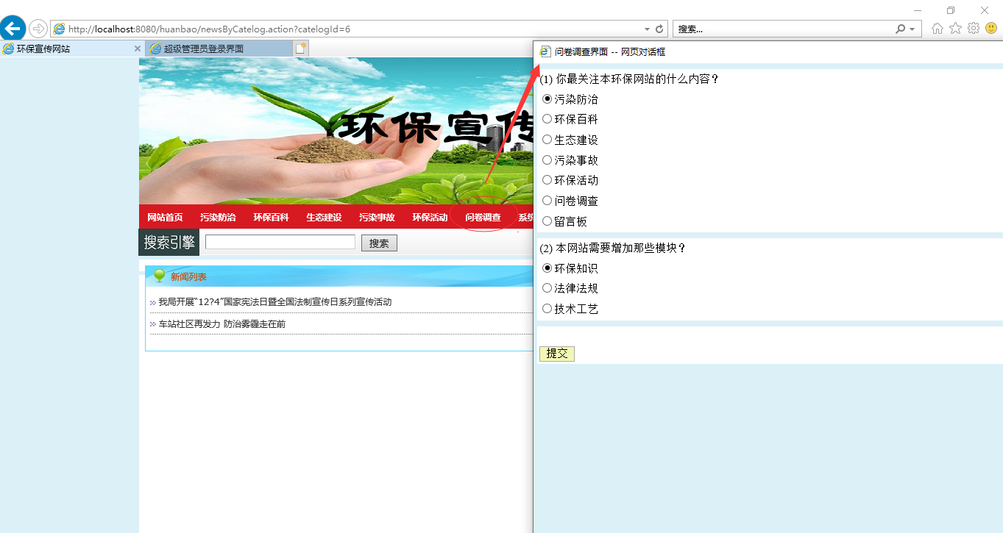The height and width of the screenshot is (533, 1003).
Task: Open the 污染防治 navigation item
Action: point(218,217)
